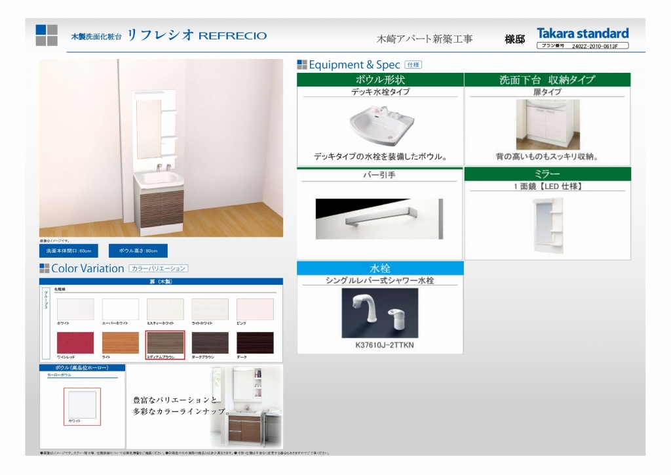Choose the ワインレッド door color swatch
The height and width of the screenshot is (475, 671).
click(75, 343)
